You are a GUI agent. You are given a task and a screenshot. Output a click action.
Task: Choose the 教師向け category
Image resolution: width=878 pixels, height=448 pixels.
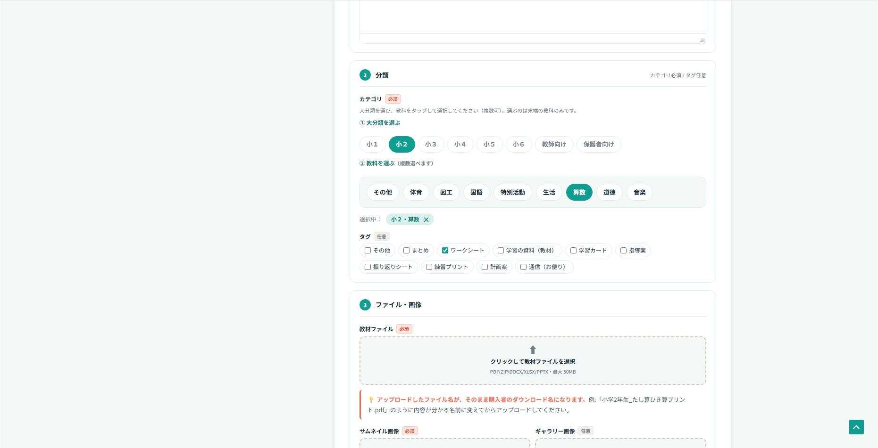(554, 144)
